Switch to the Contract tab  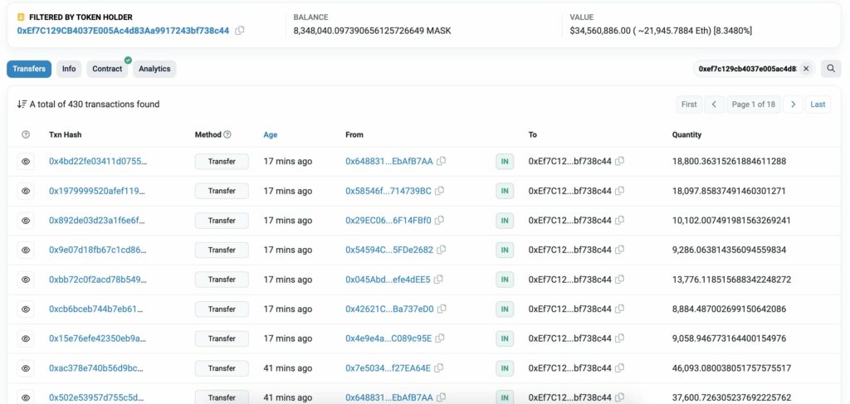click(107, 69)
